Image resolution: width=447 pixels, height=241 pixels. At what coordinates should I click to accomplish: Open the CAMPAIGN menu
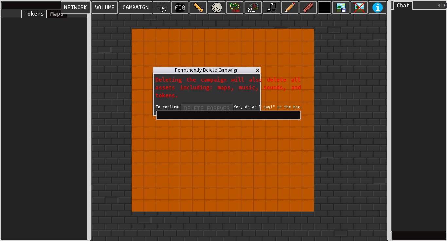point(135,8)
